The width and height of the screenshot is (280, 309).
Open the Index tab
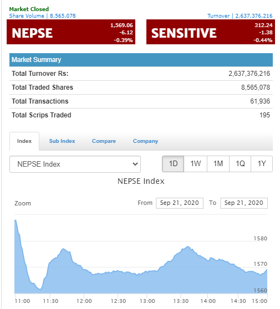24,141
